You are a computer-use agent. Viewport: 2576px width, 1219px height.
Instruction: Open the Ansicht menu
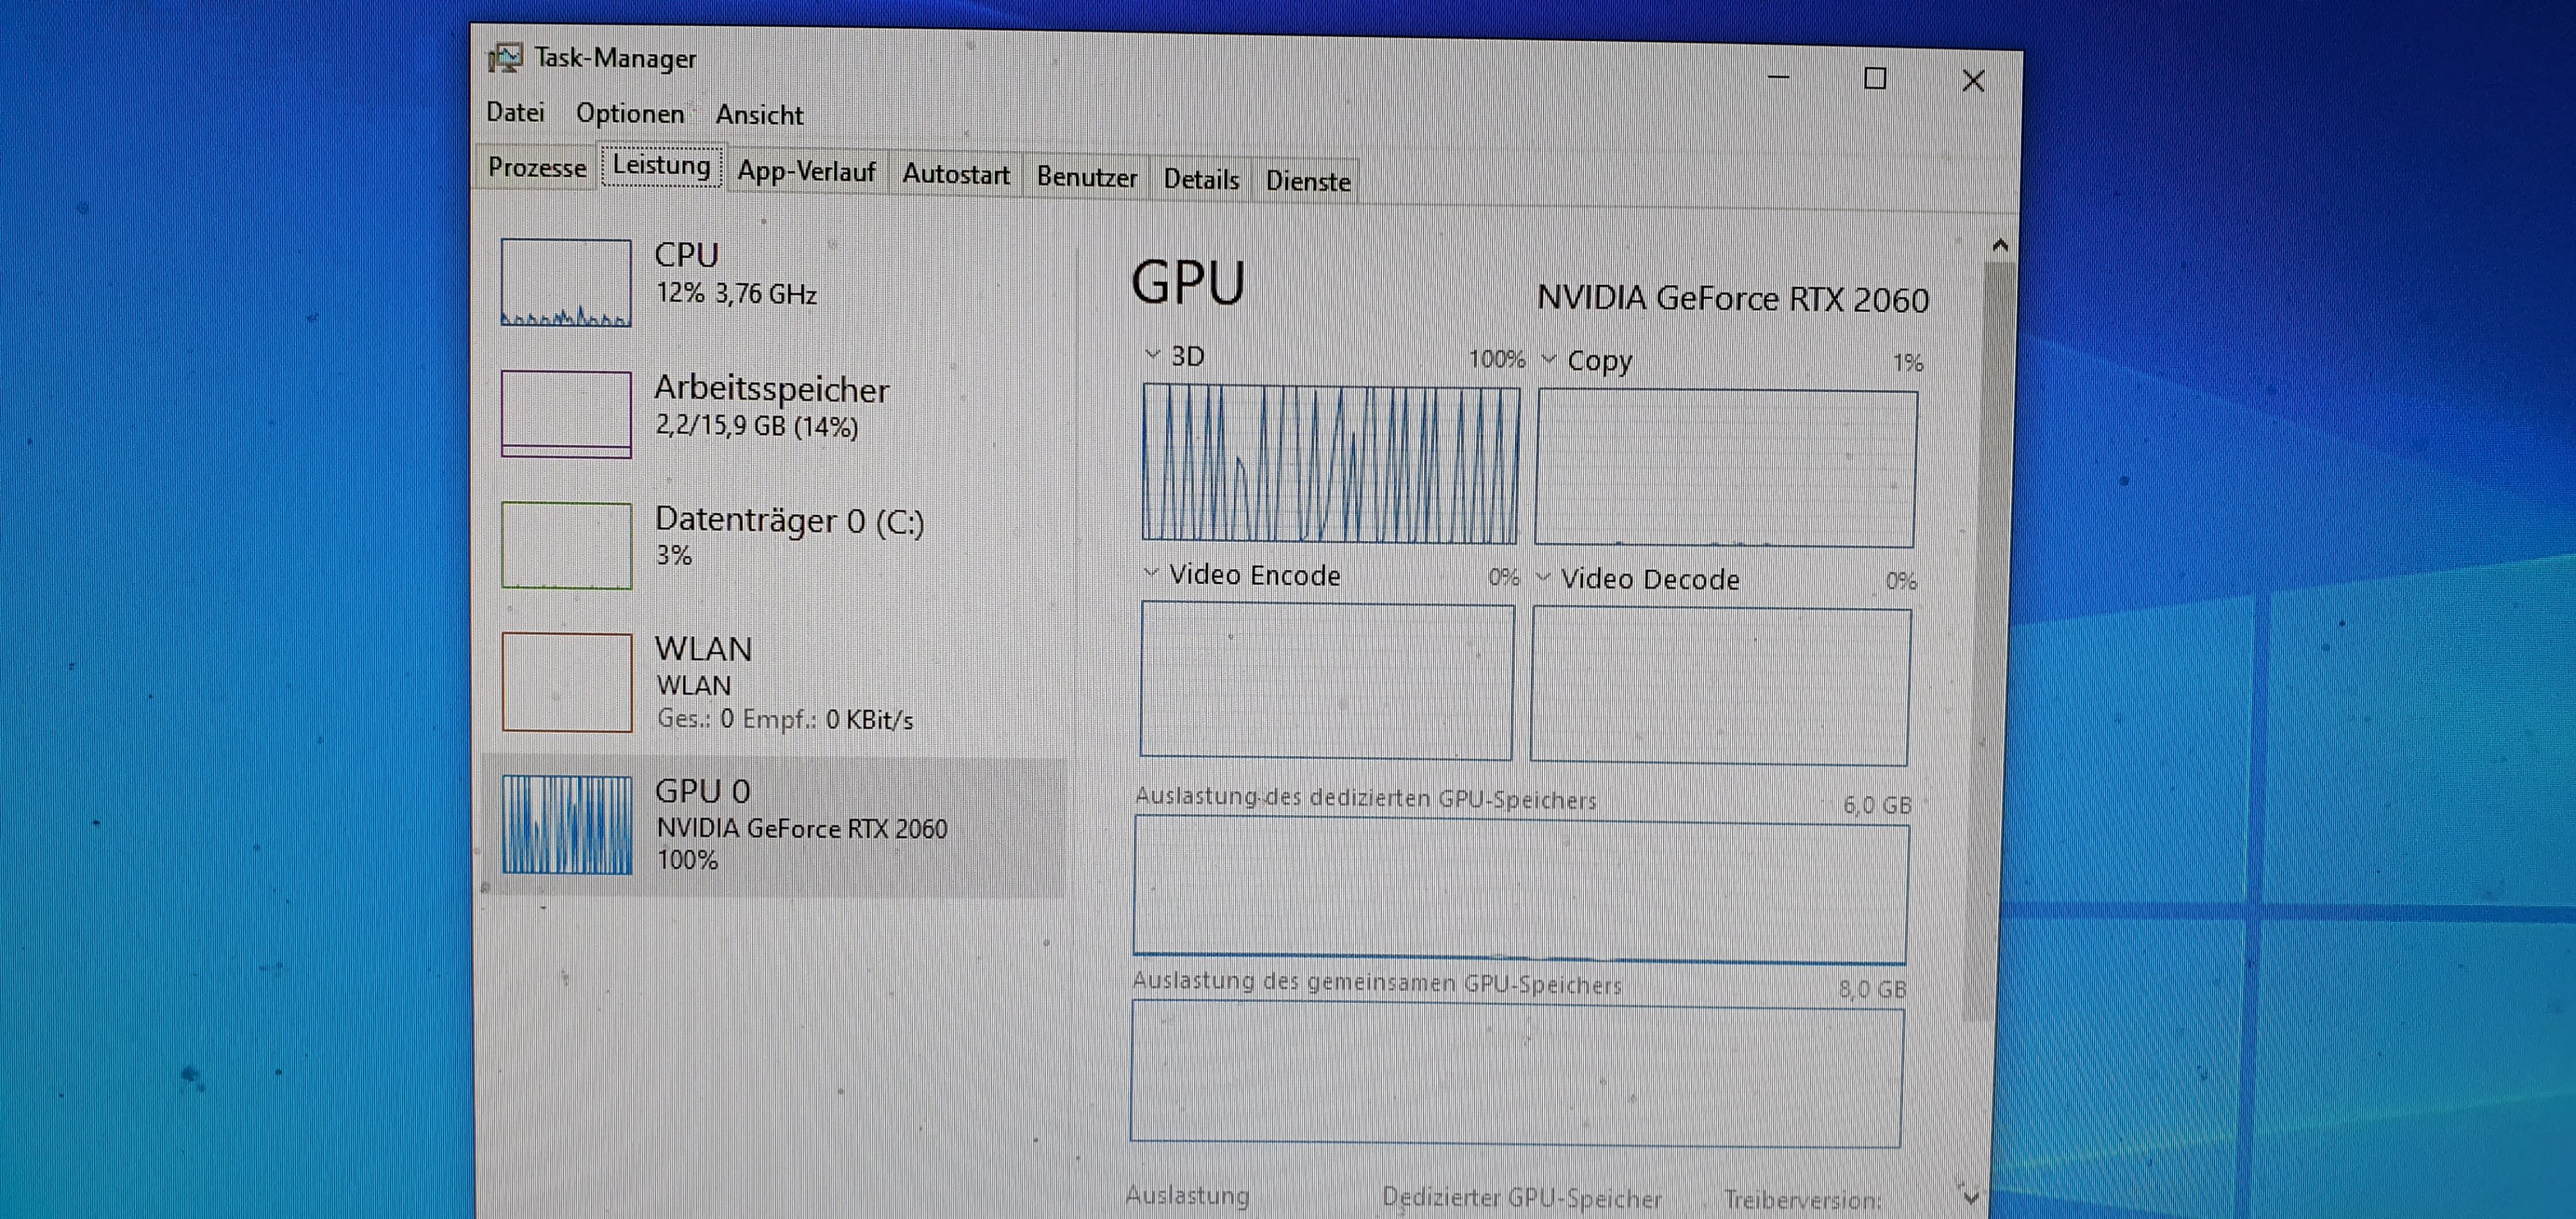click(x=759, y=116)
